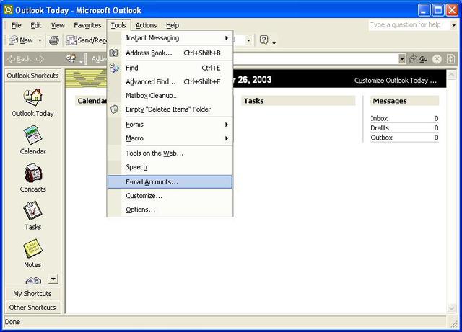Open the Outbox messages link
The image size is (462, 332).
382,138
